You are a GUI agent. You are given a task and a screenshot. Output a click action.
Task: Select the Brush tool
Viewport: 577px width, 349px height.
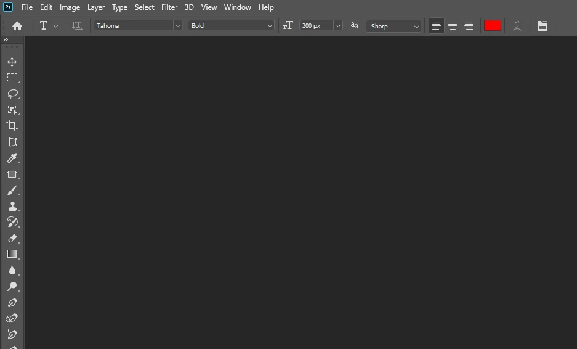tap(12, 191)
